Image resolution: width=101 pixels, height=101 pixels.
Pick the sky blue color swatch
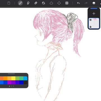point(25,78)
